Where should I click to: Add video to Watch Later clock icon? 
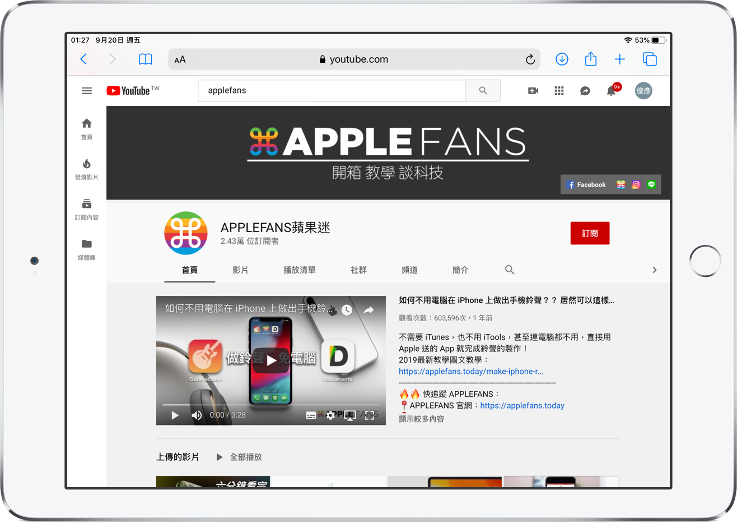347,310
